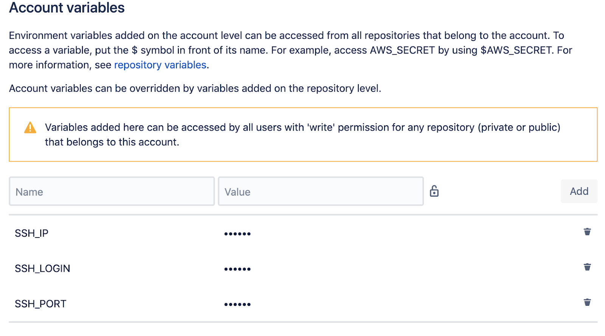Click inside the warning banner message
The height and width of the screenshot is (336, 605).
point(265,134)
